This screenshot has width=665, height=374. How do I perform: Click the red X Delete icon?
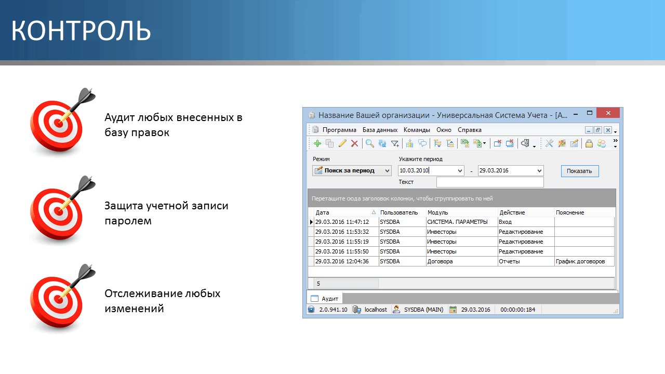coord(354,143)
